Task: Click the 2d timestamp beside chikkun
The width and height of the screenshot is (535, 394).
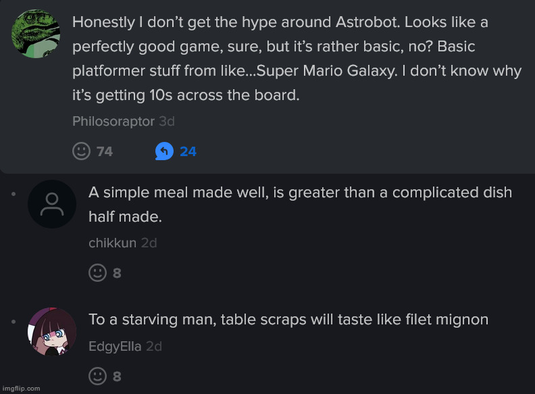Action: (x=149, y=243)
